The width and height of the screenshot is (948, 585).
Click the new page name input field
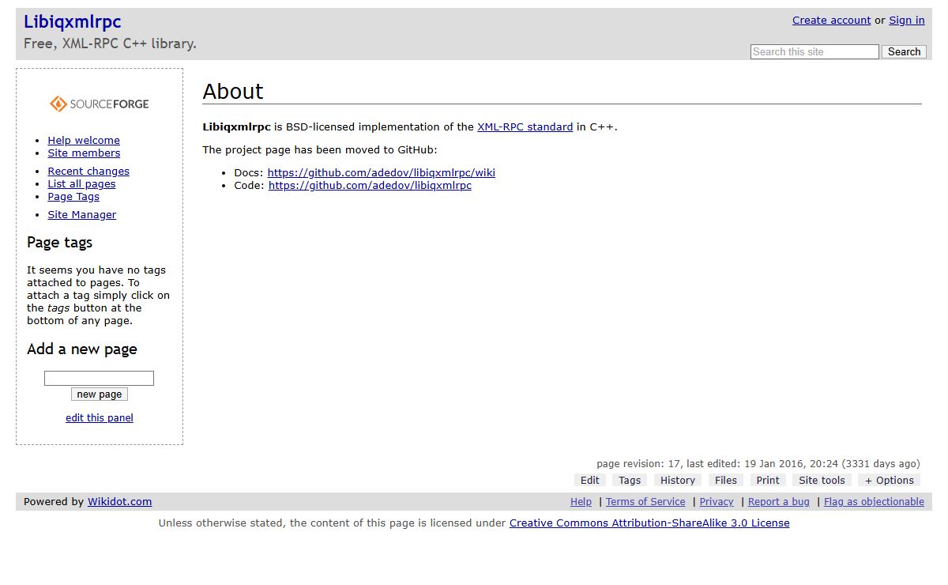[x=99, y=379]
